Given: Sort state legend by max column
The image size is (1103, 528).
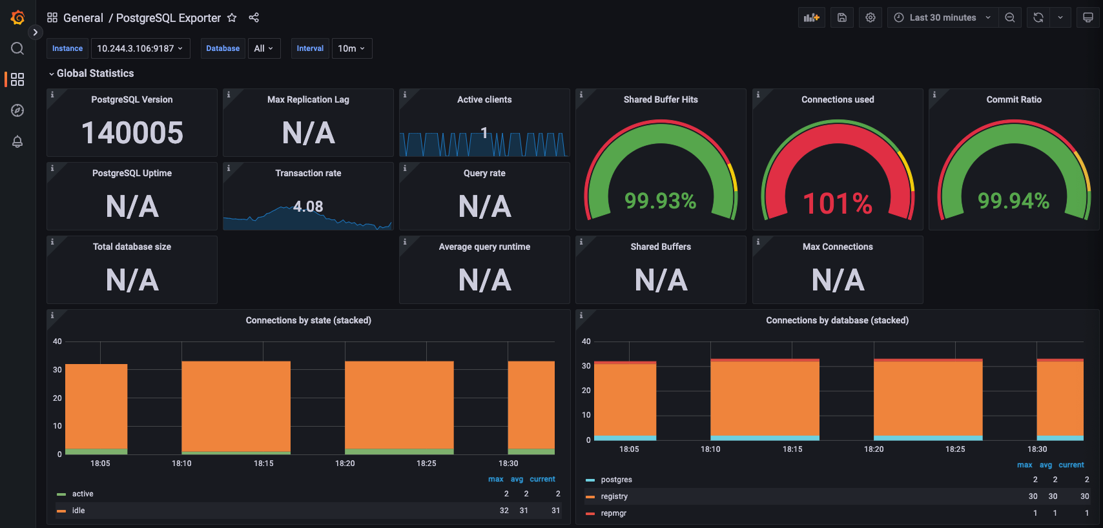Looking at the screenshot, I should (496, 479).
